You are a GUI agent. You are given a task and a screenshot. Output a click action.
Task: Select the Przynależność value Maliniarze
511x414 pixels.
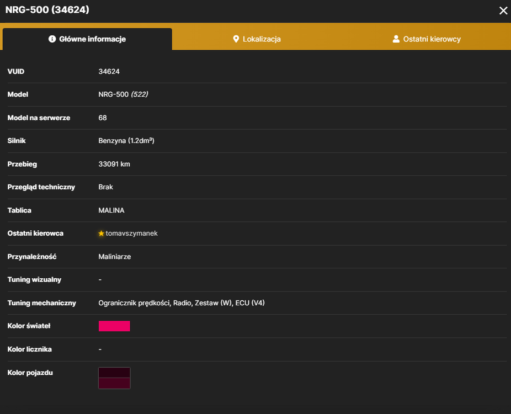tap(115, 257)
